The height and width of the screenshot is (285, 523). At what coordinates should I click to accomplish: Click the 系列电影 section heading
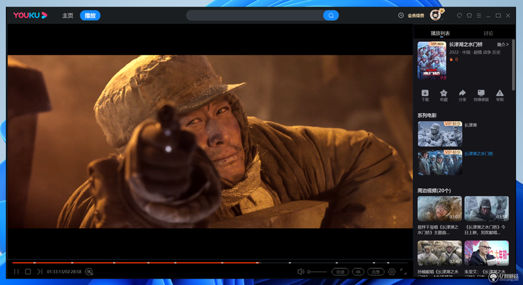(x=427, y=115)
